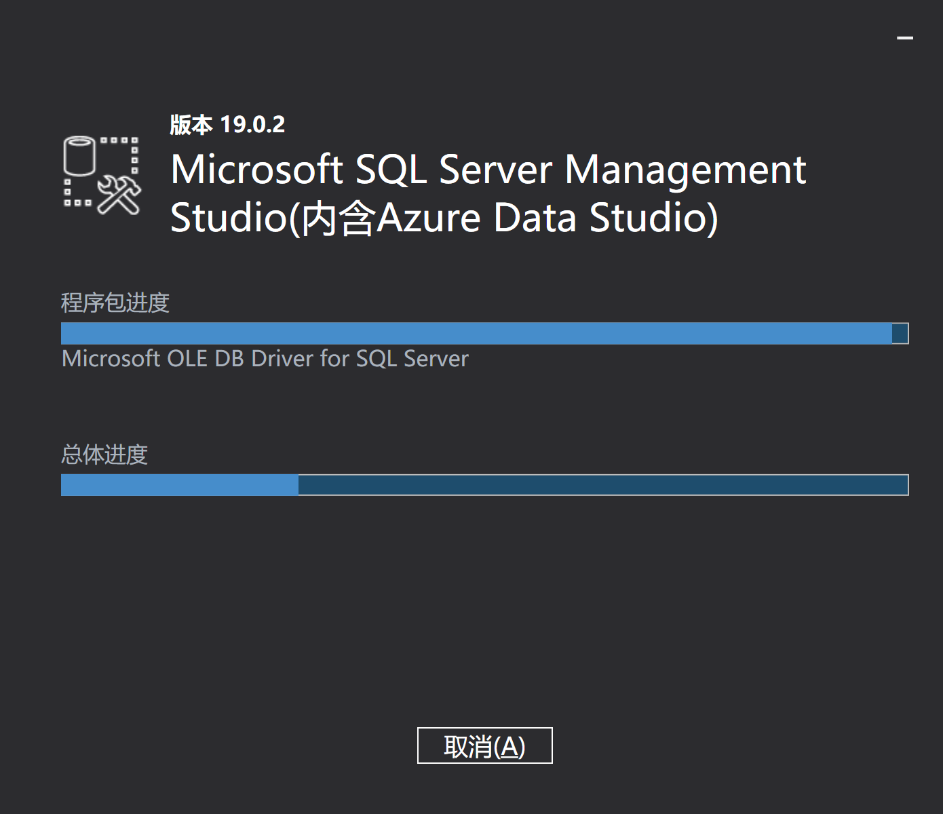
Task: Click the word "Data" in the title
Action: point(535,218)
